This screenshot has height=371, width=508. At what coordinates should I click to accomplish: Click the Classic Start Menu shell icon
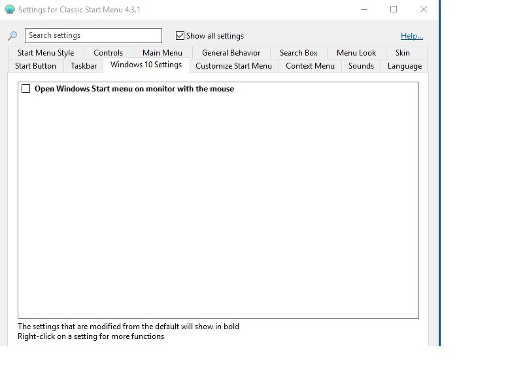10,9
